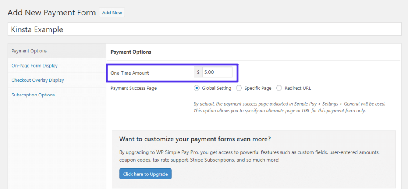Viewport: 408px width, 189px height.
Task: Open the Checkout Overlay Display tab
Action: tap(37, 80)
